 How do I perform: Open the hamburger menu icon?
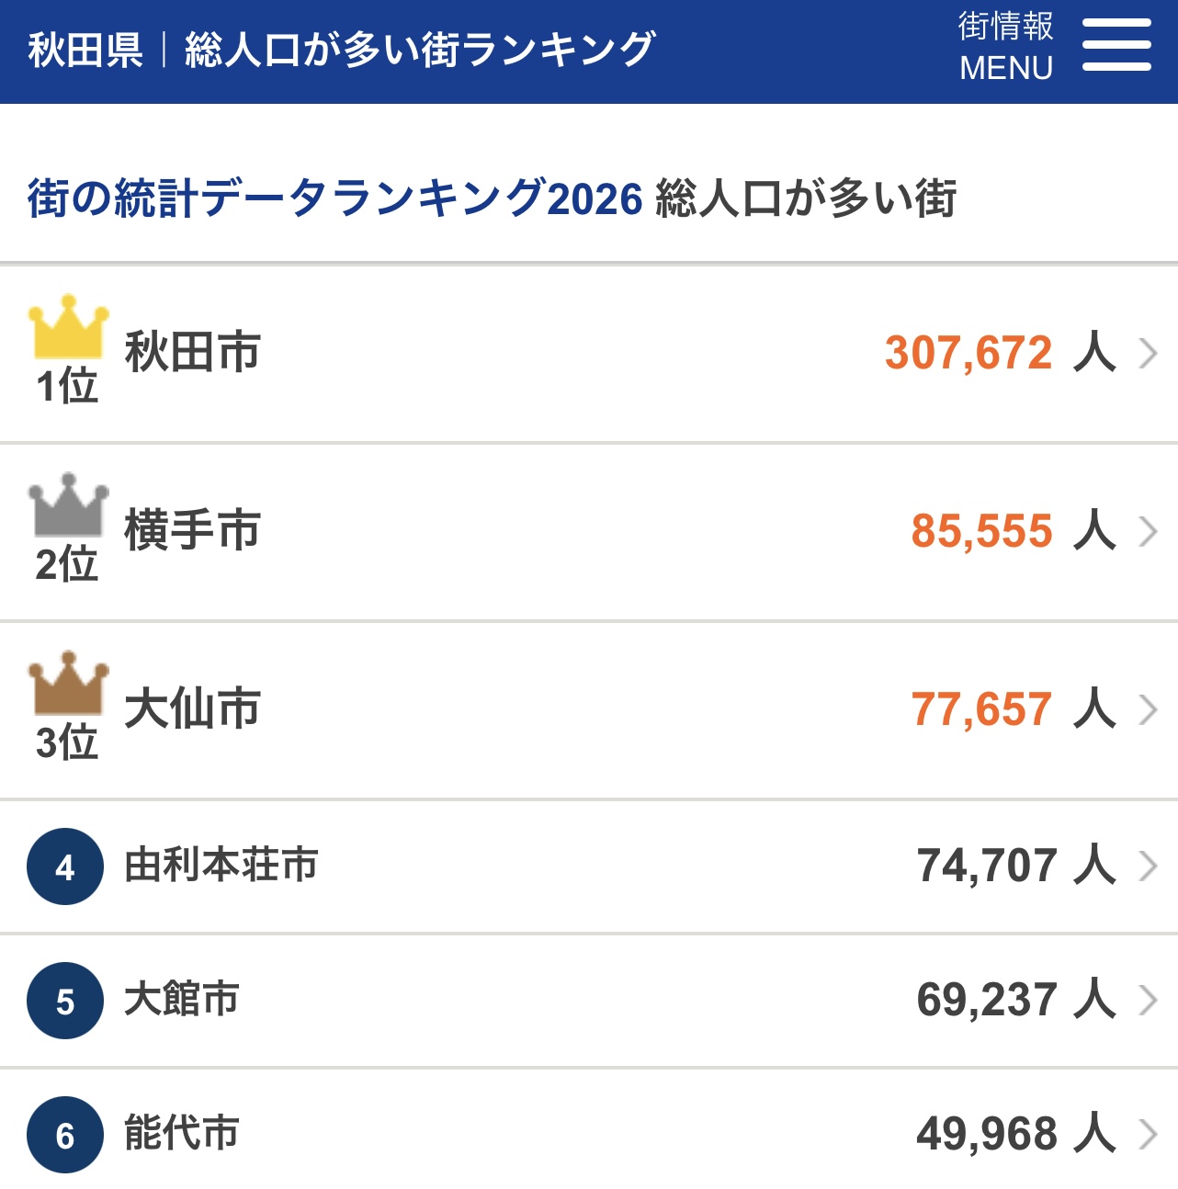pos(1116,45)
